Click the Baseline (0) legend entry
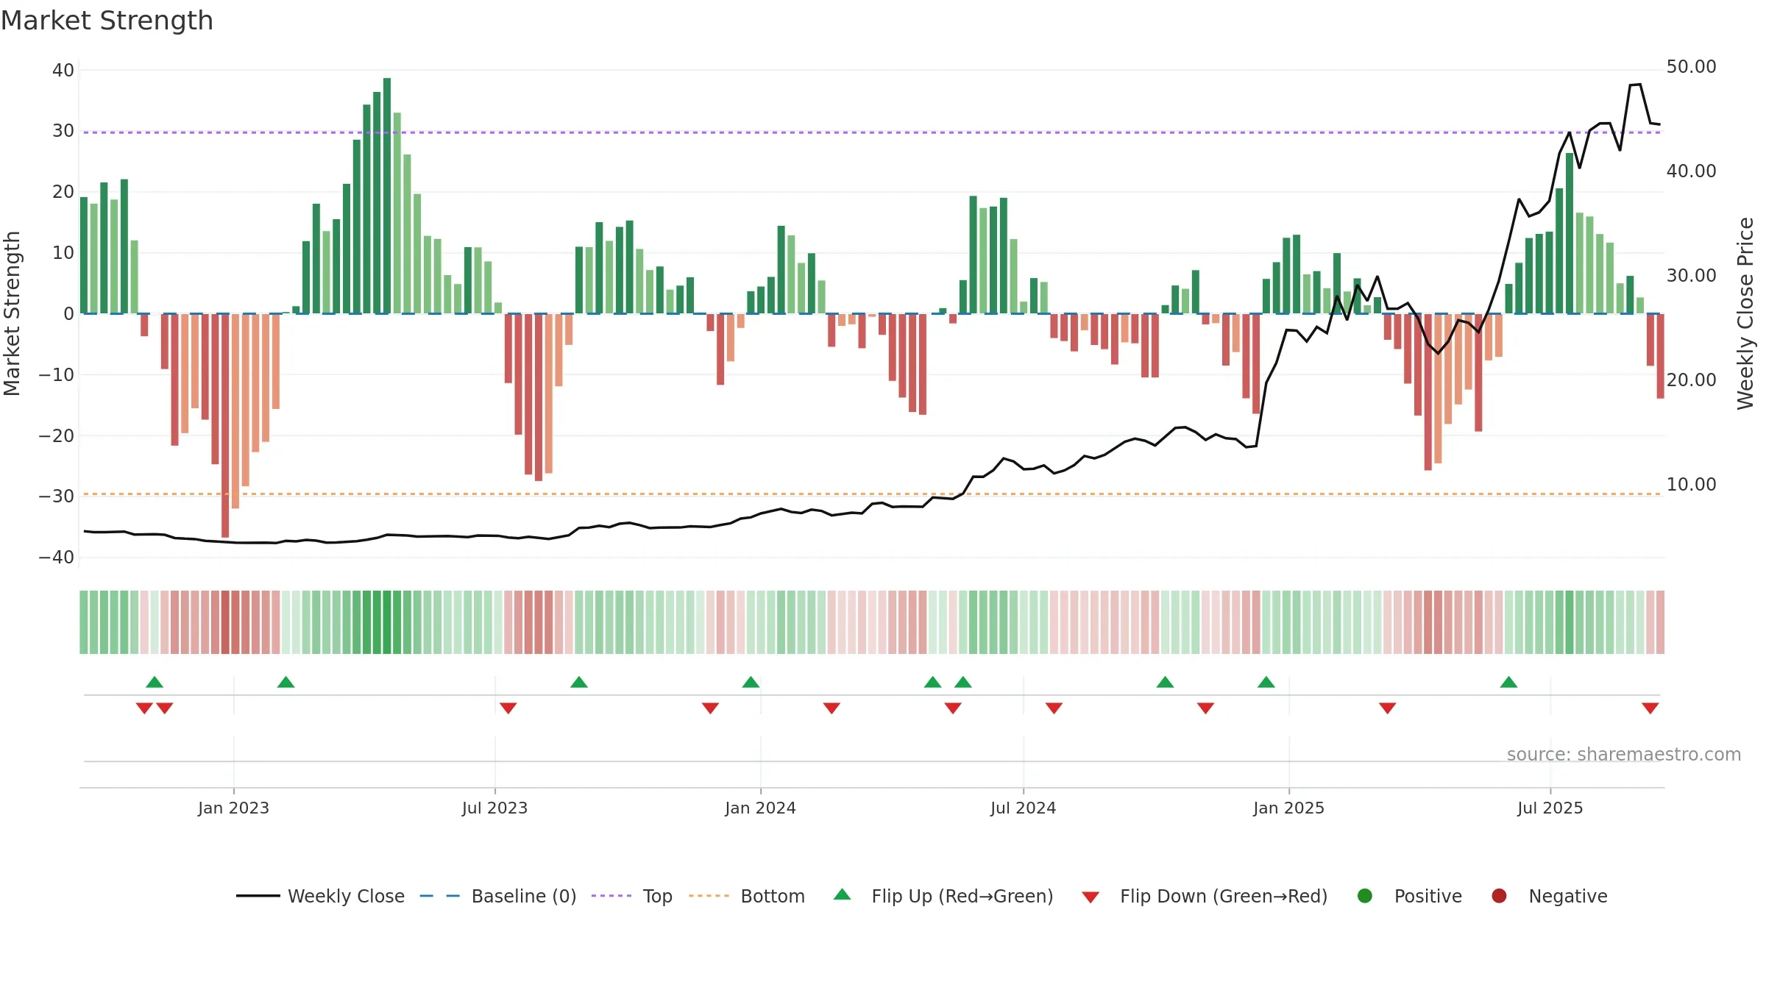This screenshot has height=993, width=1766. pyautogui.click(x=498, y=896)
